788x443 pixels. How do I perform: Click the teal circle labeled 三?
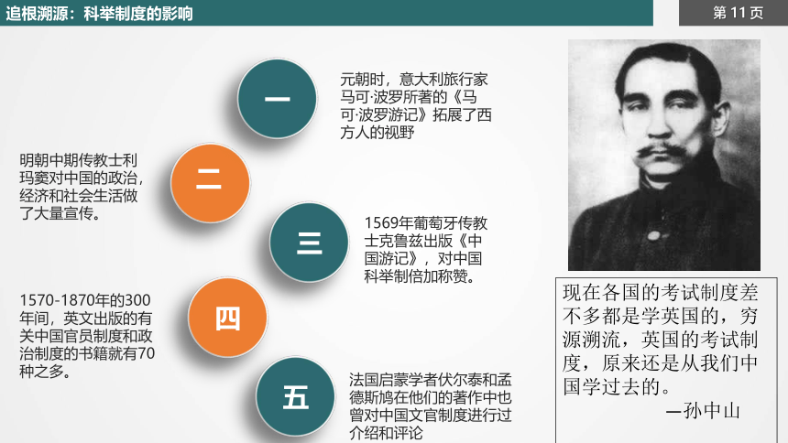pyautogui.click(x=309, y=242)
